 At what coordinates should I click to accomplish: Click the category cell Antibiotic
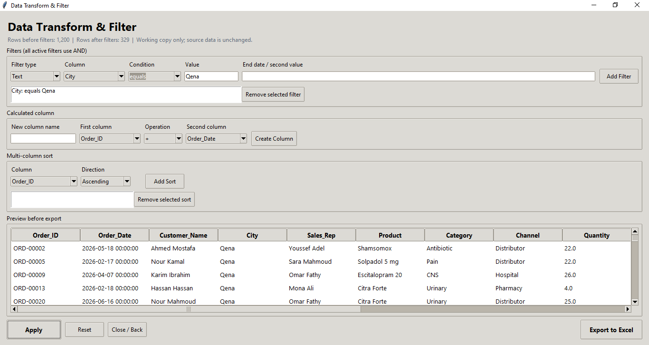click(439, 249)
